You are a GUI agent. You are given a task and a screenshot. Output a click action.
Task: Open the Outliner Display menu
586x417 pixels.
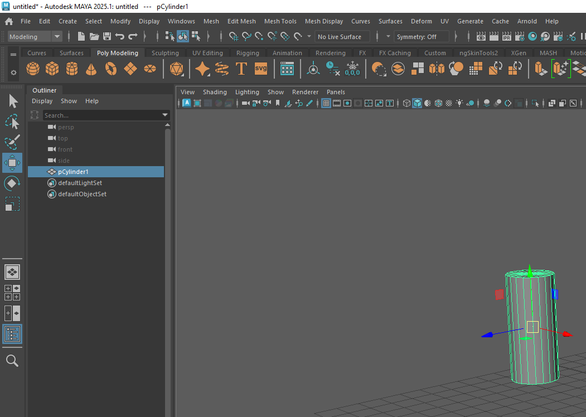(42, 101)
